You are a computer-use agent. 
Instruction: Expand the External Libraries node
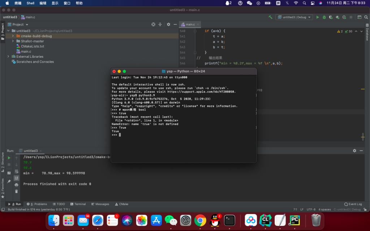8,57
